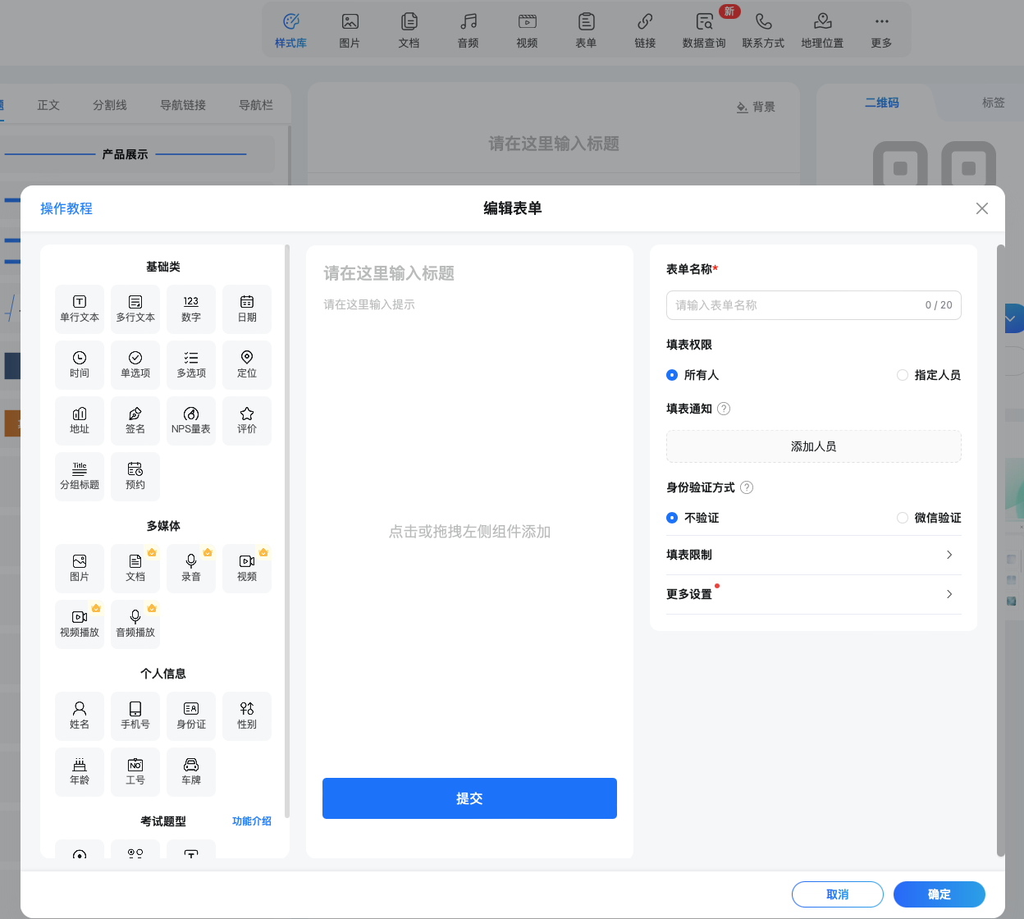
Task: Open 图片 in the top toolbar
Action: [x=350, y=30]
